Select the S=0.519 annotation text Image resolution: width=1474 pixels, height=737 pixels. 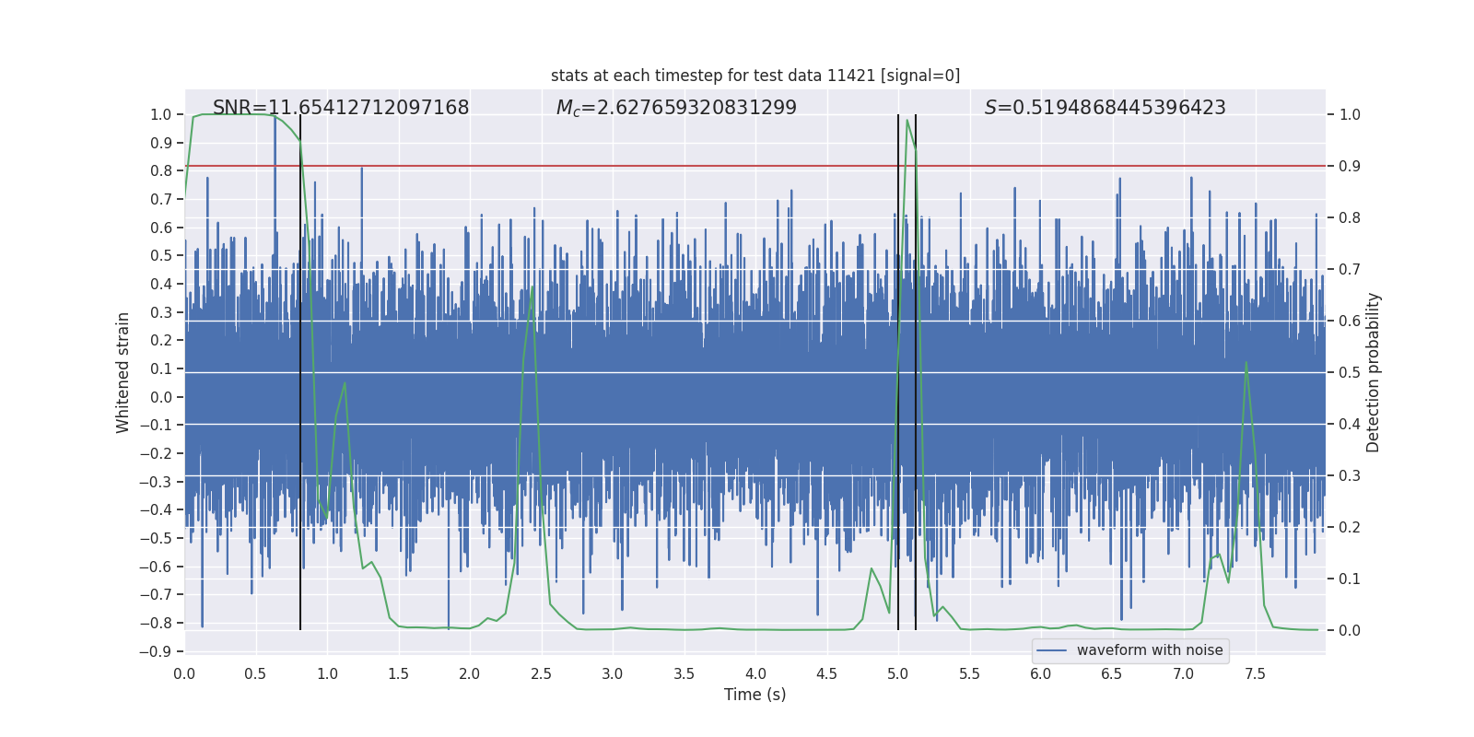1105,108
